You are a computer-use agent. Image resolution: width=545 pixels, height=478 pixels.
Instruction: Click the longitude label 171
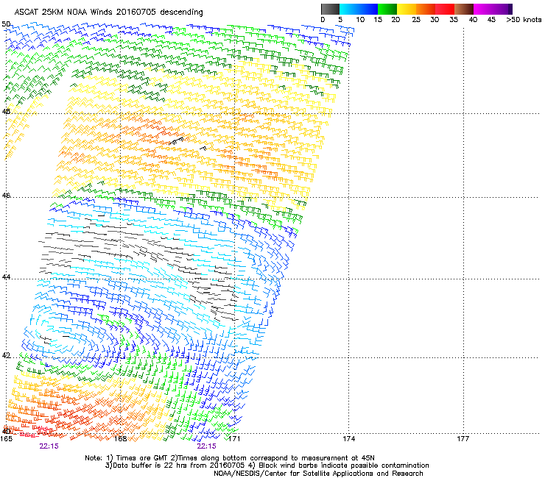[234, 439]
